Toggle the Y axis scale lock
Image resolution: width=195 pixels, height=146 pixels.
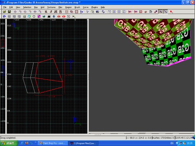(119, 12)
